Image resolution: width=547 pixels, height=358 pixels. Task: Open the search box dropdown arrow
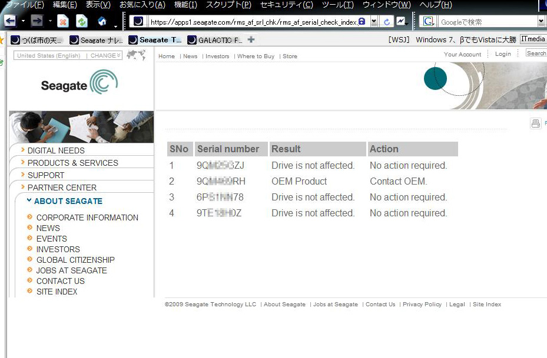point(541,22)
